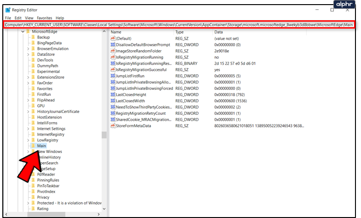The image size is (361, 218).
Task: Click the registry path address bar
Action: click(x=179, y=24)
